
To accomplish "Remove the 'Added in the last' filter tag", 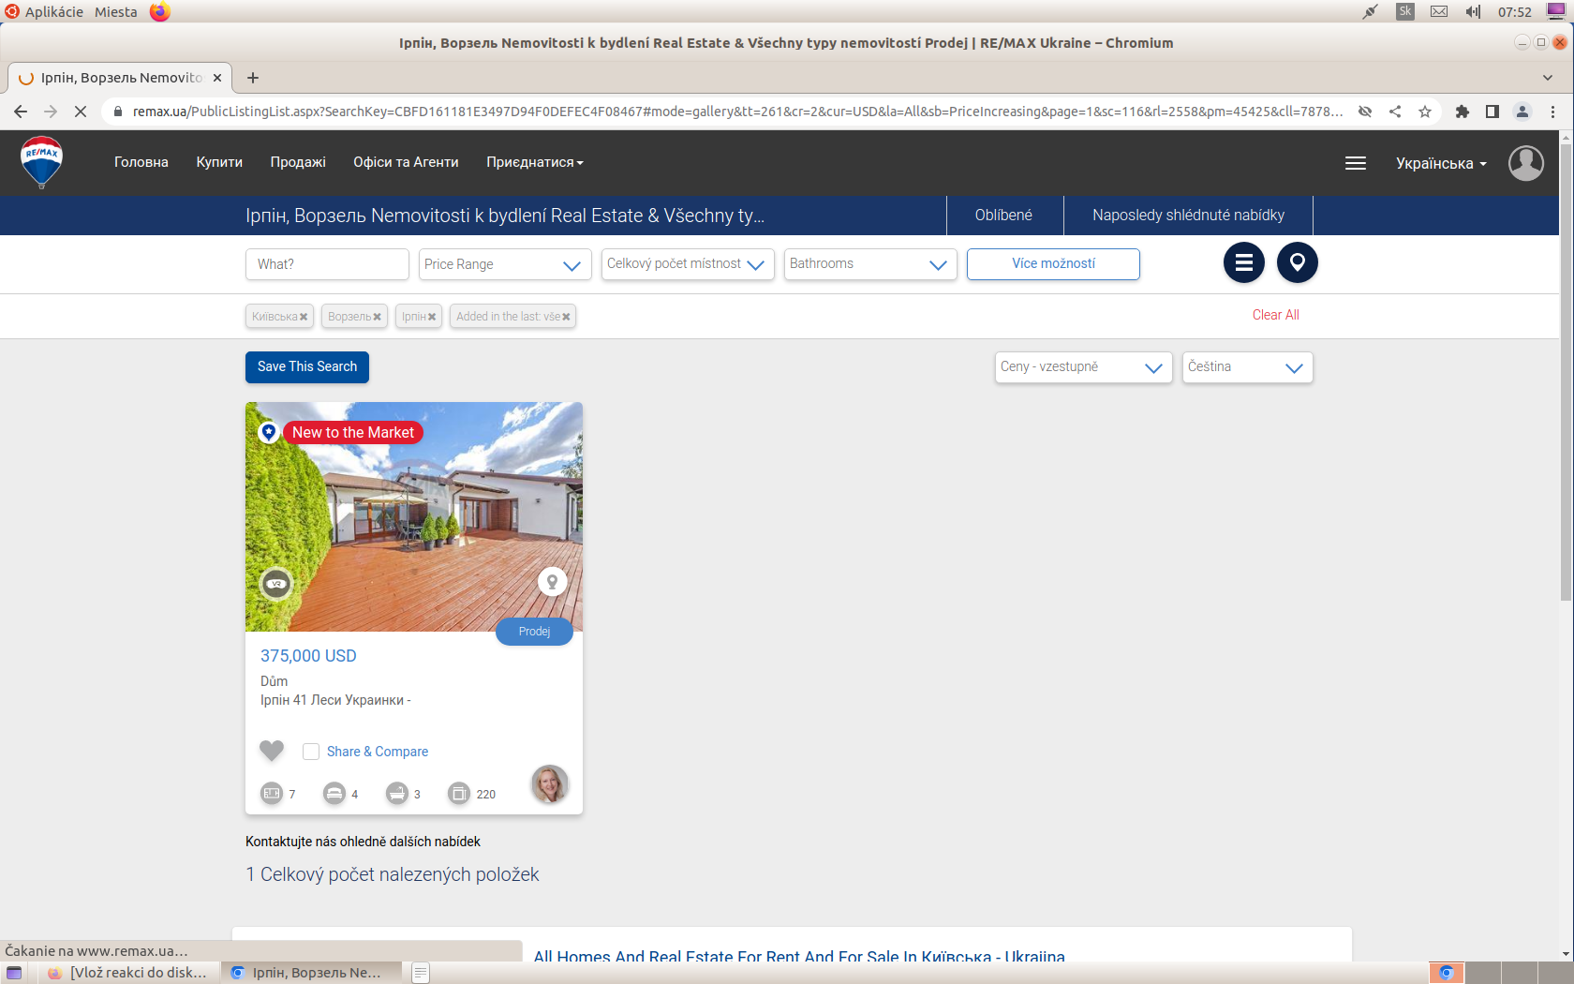I will click(x=565, y=318).
